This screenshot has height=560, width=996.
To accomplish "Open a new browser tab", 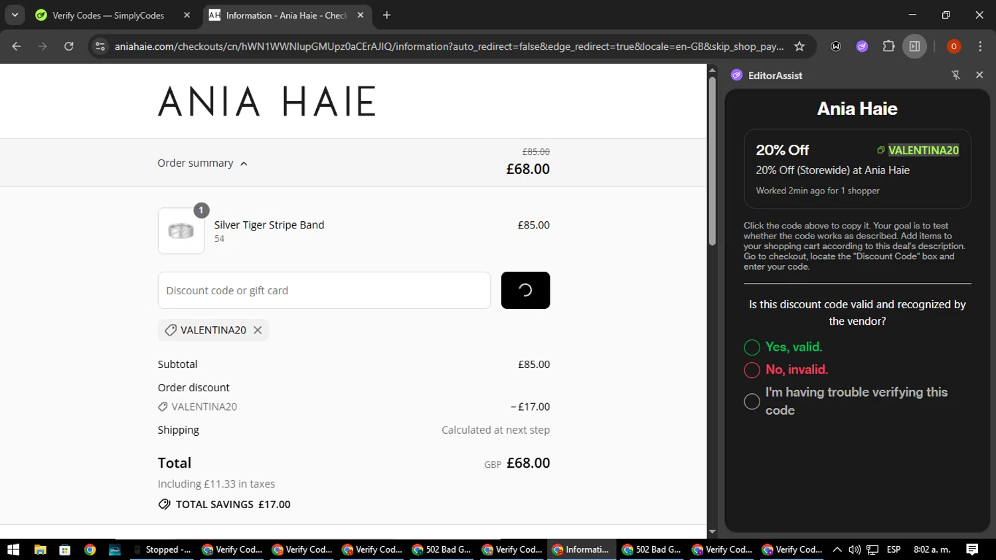I will point(386,15).
